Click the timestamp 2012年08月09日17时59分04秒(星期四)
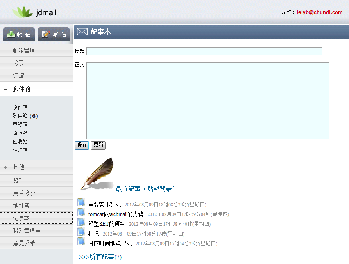This screenshot has height=264, width=349. (x=188, y=214)
